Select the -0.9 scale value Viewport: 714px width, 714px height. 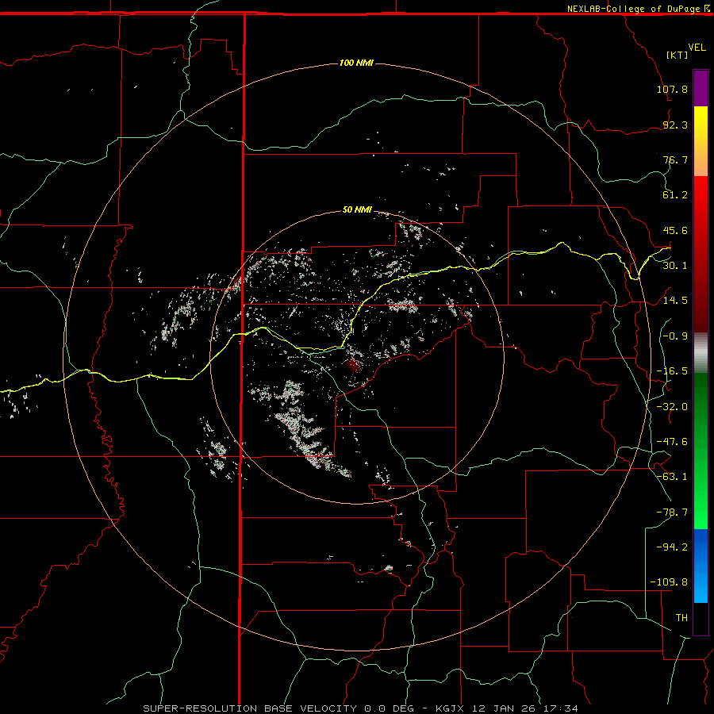tap(675, 336)
